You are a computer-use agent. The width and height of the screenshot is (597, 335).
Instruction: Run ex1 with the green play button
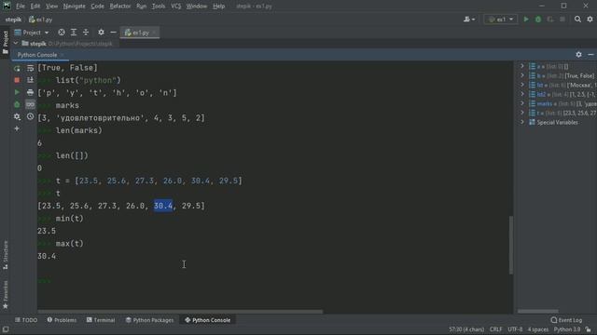(526, 19)
